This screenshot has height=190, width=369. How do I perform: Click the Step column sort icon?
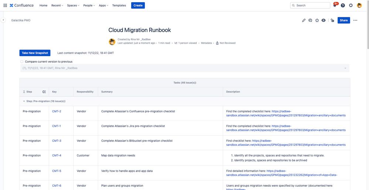click(24, 92)
